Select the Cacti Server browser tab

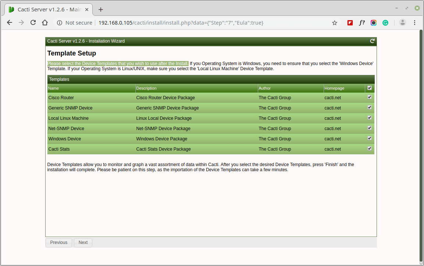tap(49, 10)
